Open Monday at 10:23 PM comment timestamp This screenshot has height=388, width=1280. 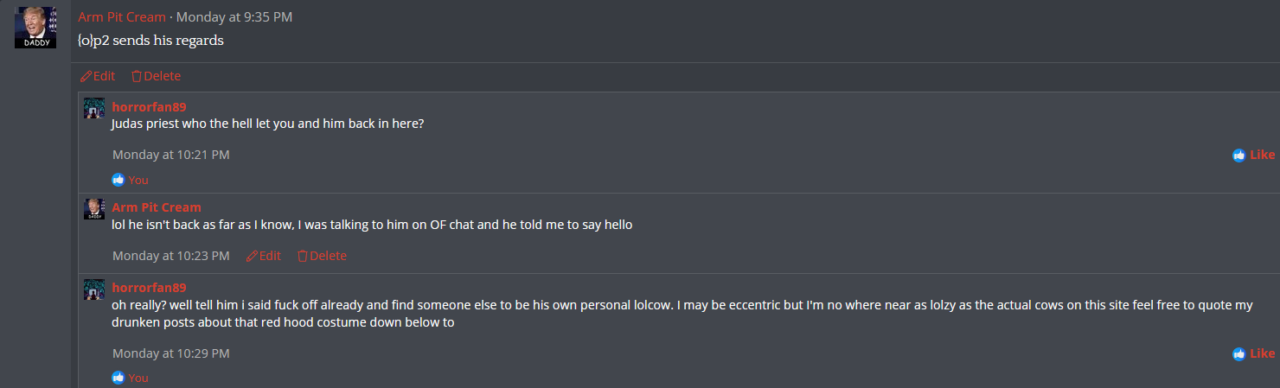pos(171,256)
